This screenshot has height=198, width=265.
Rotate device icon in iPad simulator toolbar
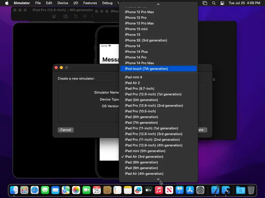76,16
